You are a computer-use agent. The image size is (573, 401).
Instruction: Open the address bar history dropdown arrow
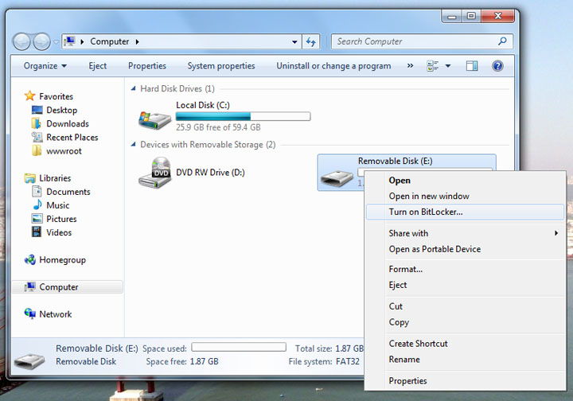(294, 41)
